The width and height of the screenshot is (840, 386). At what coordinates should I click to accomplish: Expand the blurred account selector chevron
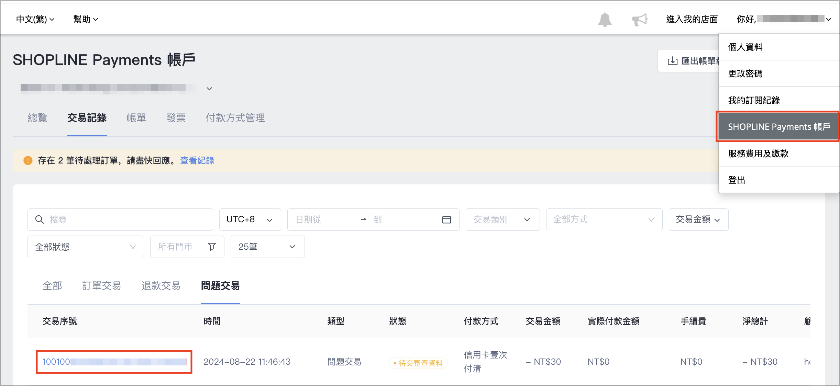point(209,89)
